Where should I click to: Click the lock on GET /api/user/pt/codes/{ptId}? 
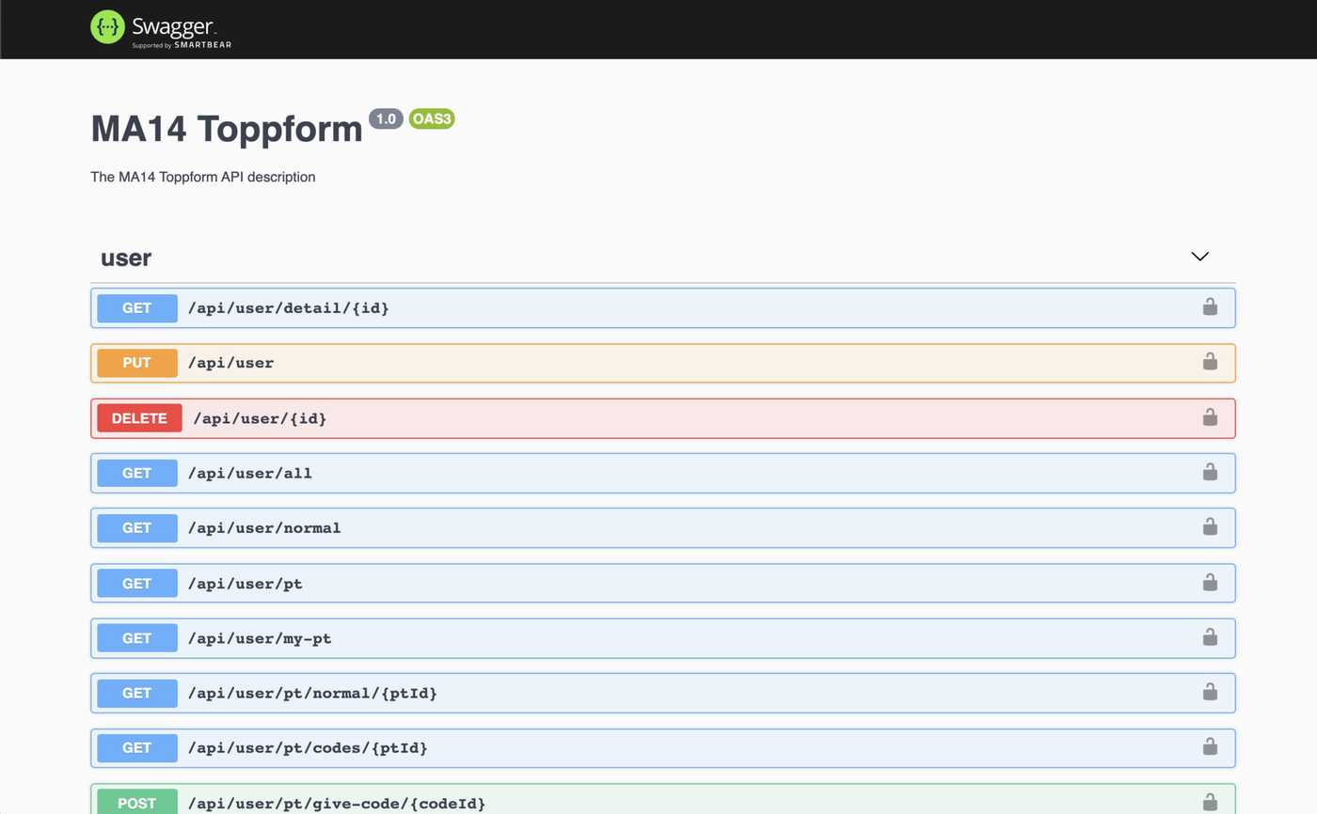tap(1210, 747)
